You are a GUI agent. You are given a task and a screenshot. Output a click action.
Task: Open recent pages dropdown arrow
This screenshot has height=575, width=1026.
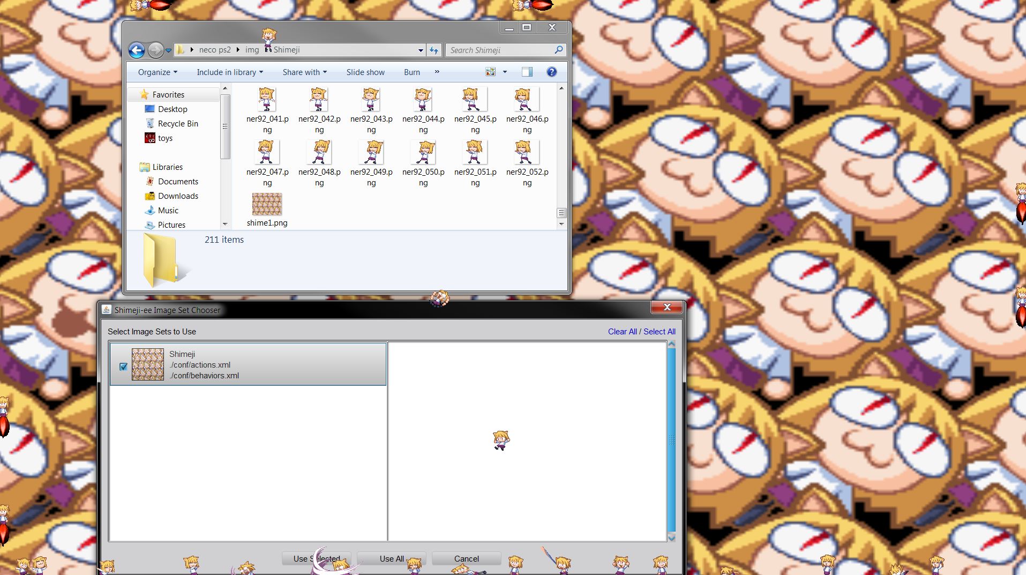click(168, 50)
